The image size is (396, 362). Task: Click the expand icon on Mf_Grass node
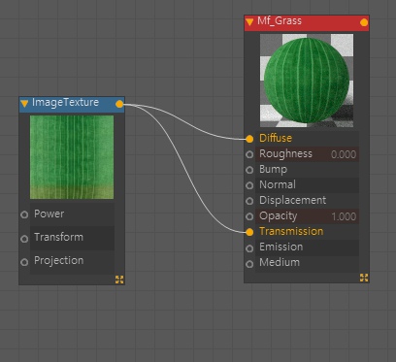click(x=364, y=278)
